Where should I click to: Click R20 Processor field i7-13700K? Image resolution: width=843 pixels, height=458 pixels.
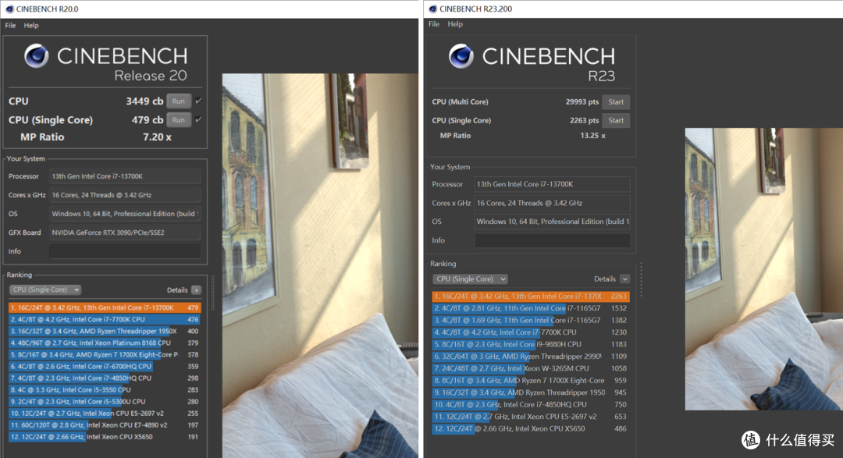[x=125, y=176]
